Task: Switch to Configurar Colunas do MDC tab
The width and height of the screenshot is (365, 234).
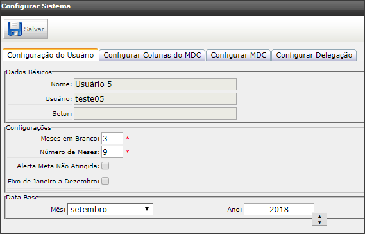Action: tap(152, 55)
